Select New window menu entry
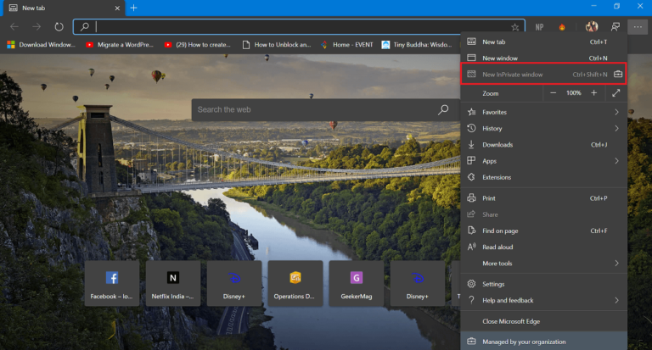This screenshot has height=350, width=652. (543, 58)
